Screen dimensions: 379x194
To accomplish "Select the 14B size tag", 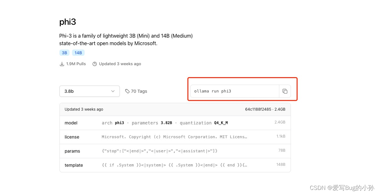I will (x=78, y=53).
